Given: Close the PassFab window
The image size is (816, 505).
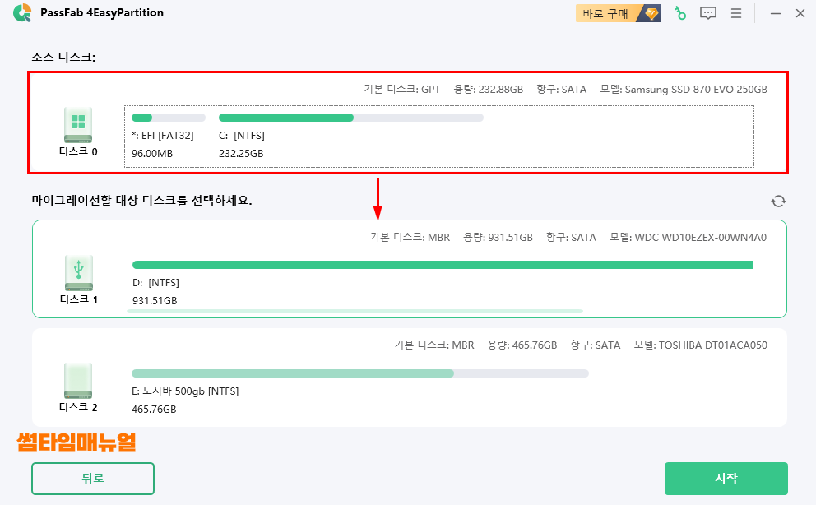Looking at the screenshot, I should point(800,13).
